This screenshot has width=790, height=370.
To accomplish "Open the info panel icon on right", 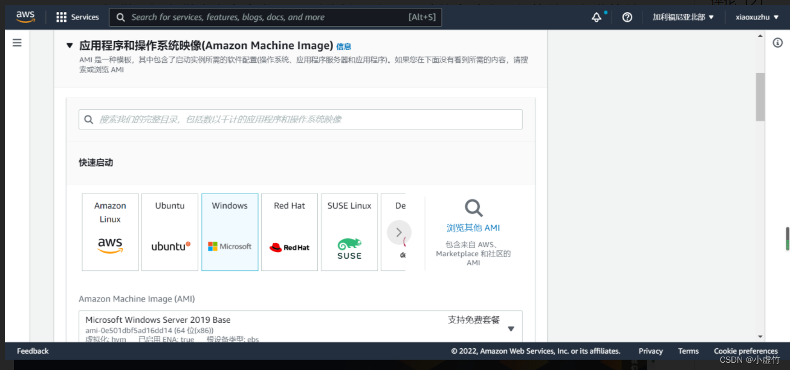I will tap(777, 42).
